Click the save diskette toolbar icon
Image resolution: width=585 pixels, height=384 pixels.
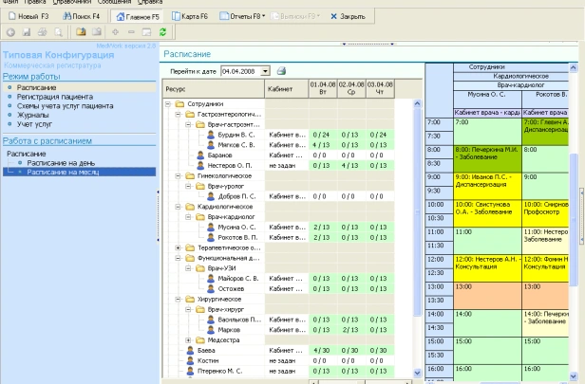(27, 32)
